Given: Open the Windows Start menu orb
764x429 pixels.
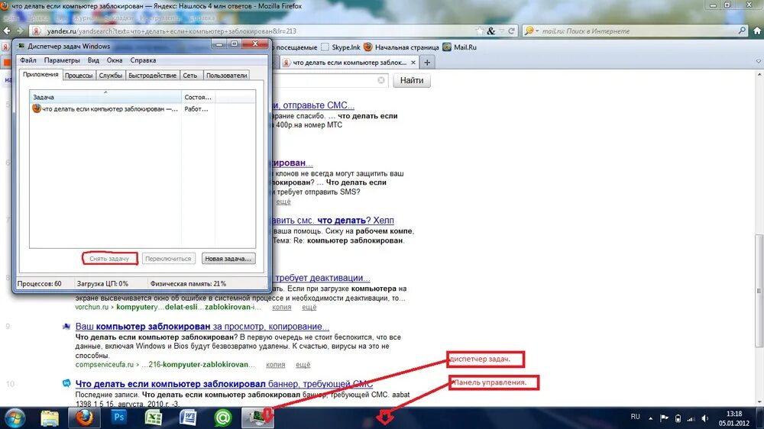Looking at the screenshot, I should (x=15, y=418).
